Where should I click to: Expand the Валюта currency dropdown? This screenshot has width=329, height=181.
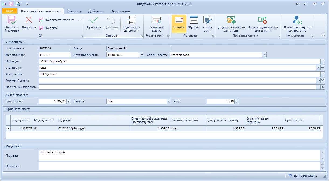tap(169, 101)
